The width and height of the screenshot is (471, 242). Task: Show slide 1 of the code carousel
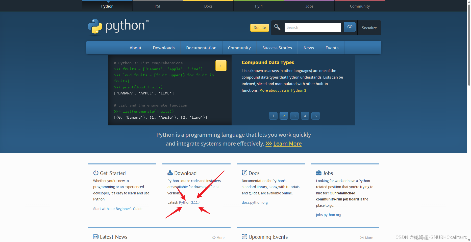(x=273, y=116)
